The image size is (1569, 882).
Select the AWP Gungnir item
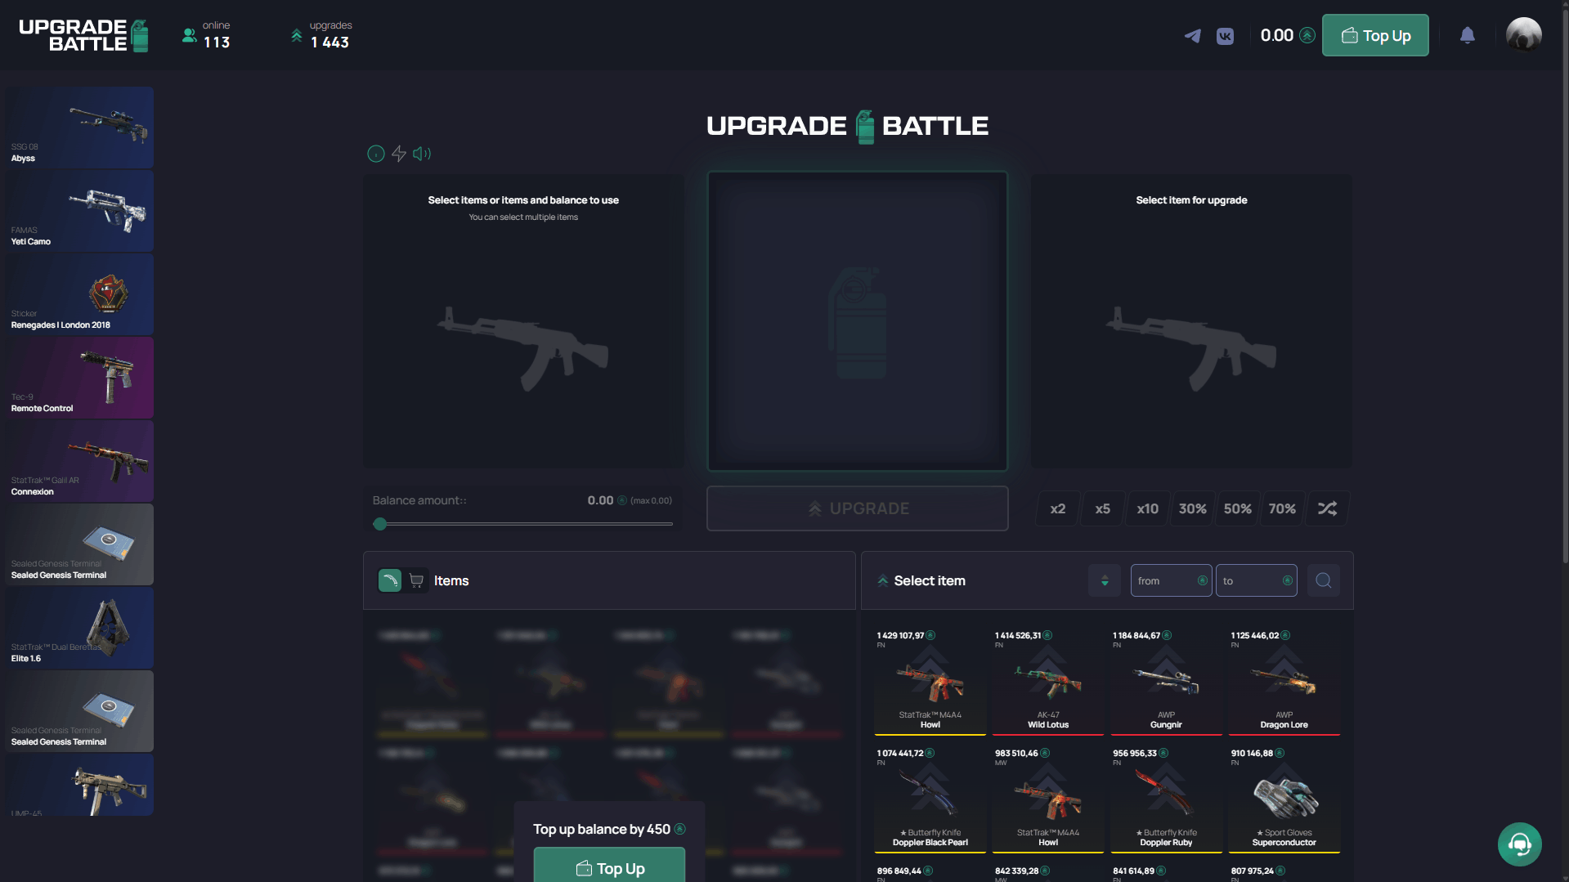1166,682
